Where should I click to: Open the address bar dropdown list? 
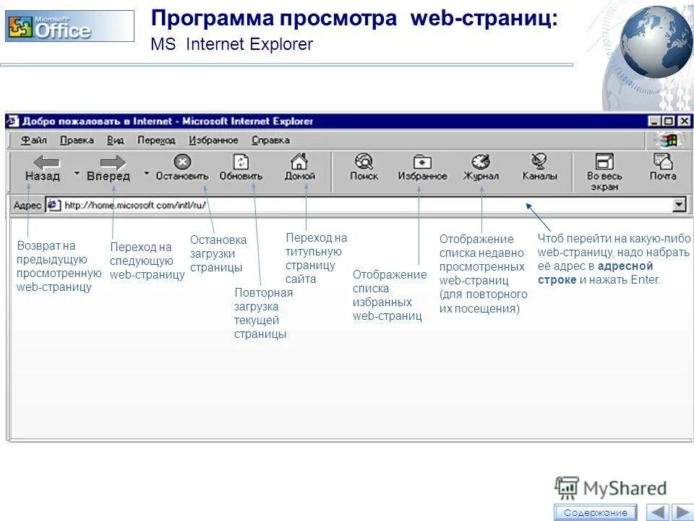[x=678, y=203]
